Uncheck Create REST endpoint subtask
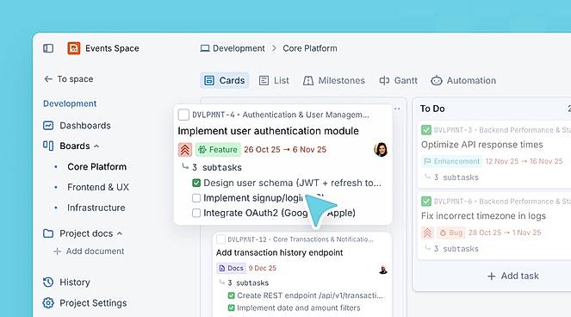 click(x=231, y=295)
